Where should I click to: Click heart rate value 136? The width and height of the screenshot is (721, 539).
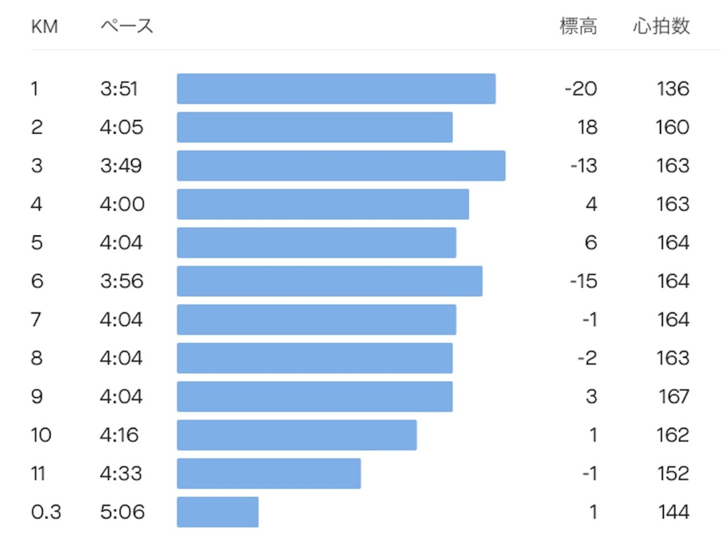[x=673, y=89]
